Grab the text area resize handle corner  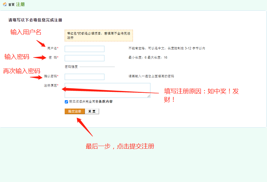tap(149, 96)
